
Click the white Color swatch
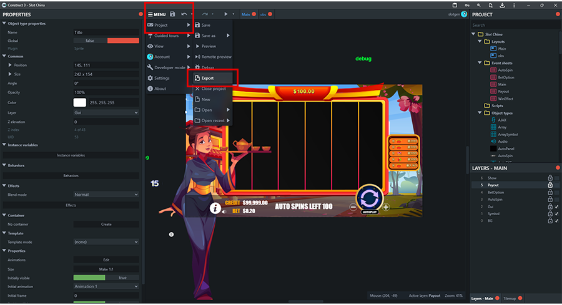[x=79, y=102]
